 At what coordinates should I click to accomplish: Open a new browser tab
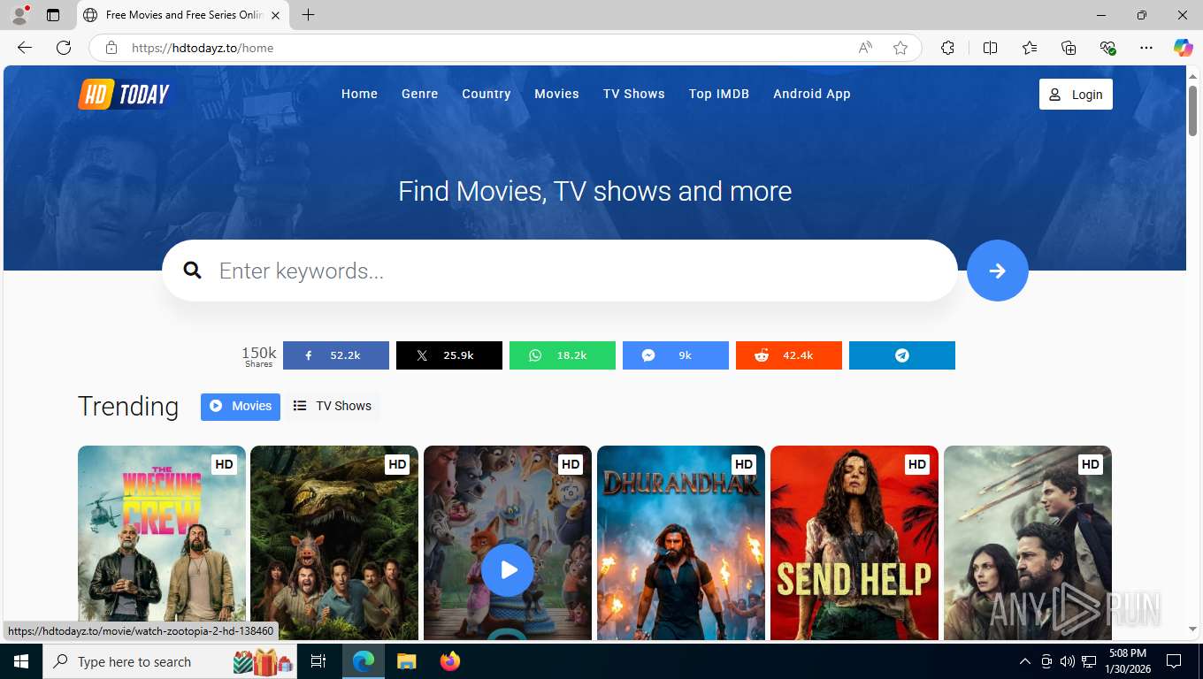coord(308,15)
